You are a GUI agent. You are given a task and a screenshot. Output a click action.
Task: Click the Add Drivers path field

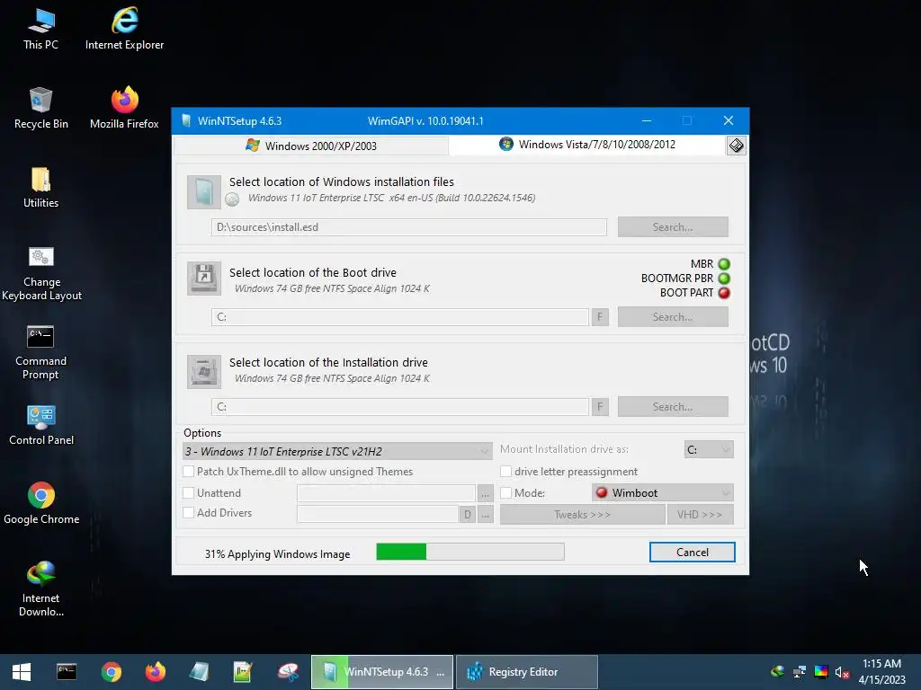pyautogui.click(x=378, y=515)
